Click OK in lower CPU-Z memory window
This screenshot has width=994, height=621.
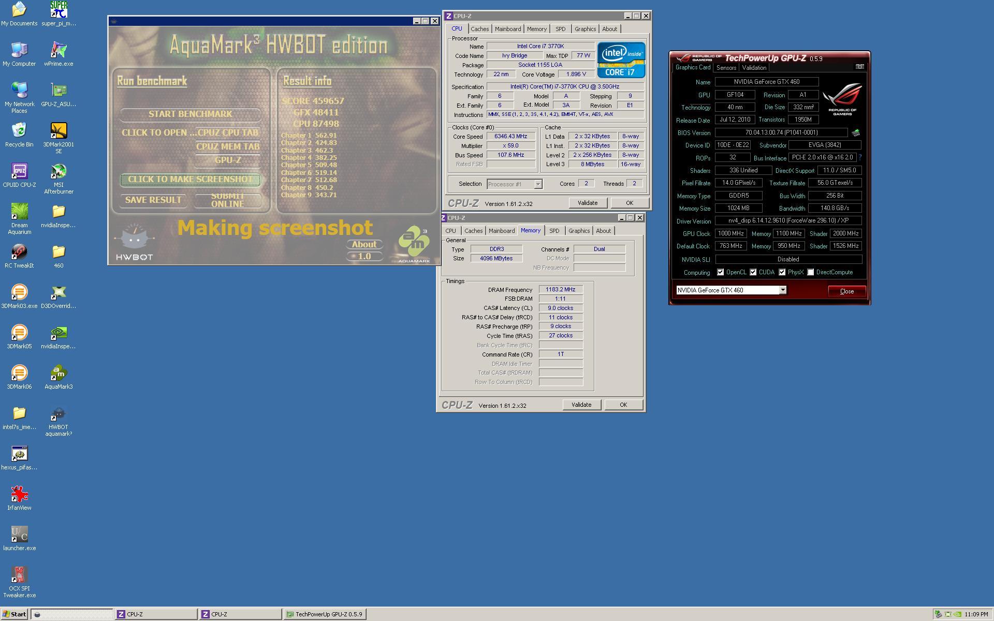[x=623, y=405]
